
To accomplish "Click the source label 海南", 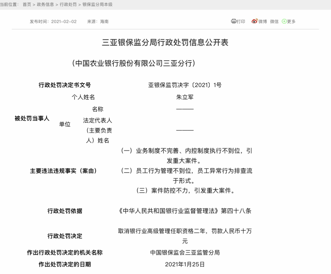I will pos(105,21).
